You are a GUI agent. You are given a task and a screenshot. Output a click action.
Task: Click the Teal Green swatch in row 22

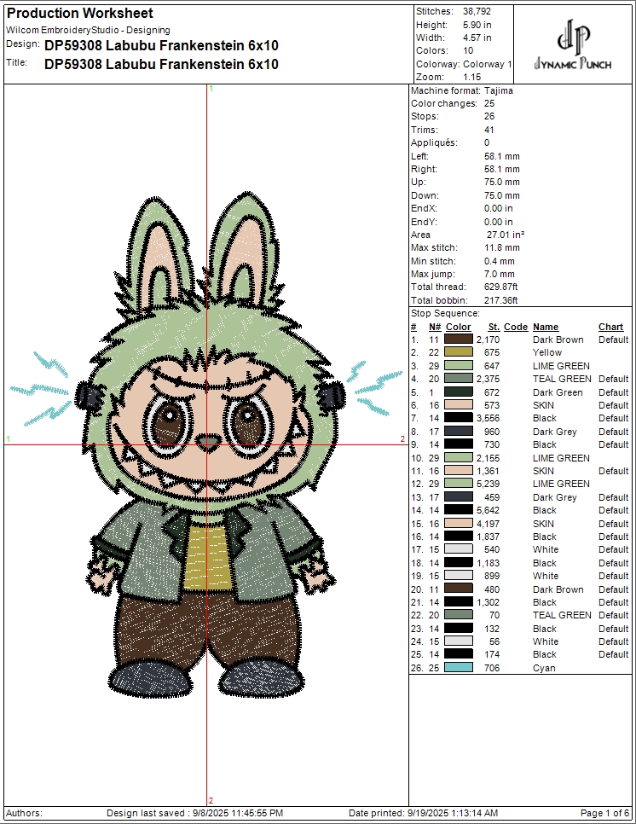point(459,615)
